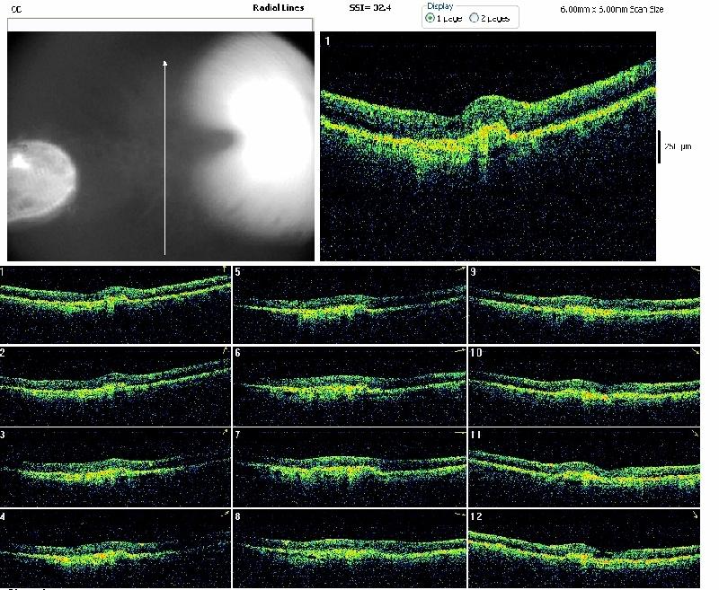The image size is (719, 590).
Task: Pick radial scan thumbnail 8
Action: point(350,548)
